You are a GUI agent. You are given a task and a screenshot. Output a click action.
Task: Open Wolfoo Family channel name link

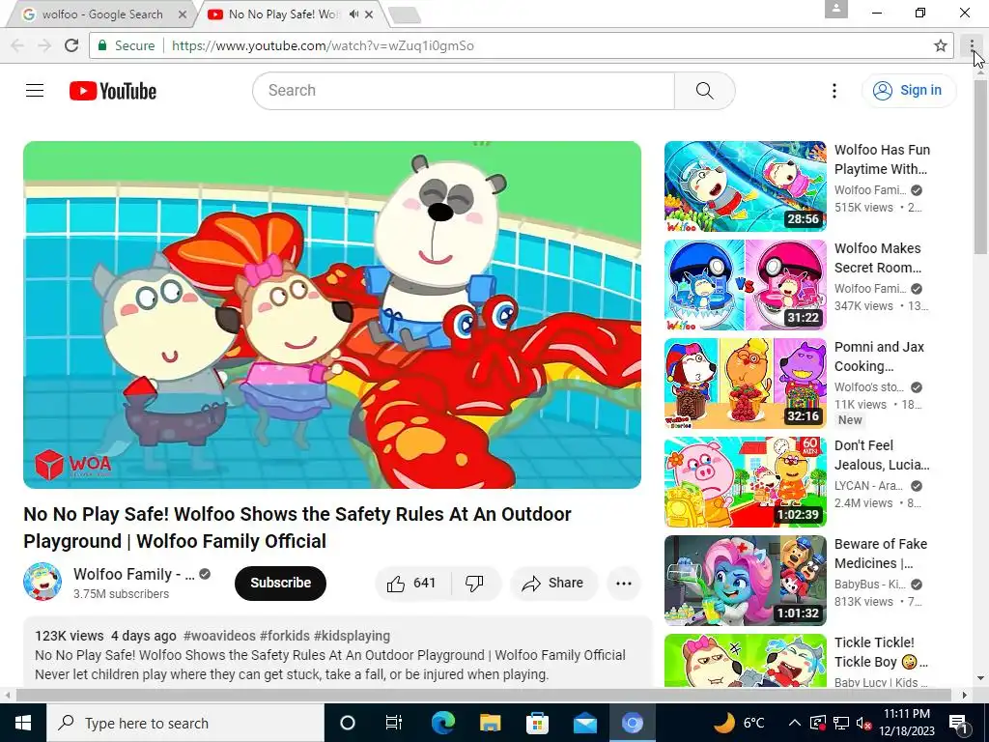click(133, 574)
